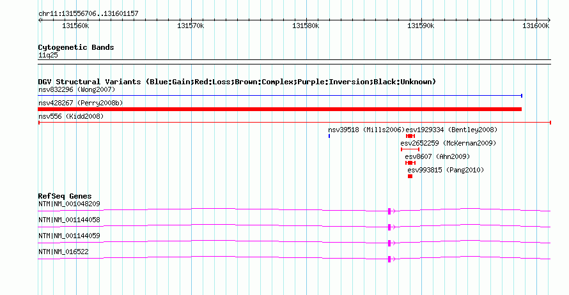Select the RefSeq Genes track title

(65, 196)
